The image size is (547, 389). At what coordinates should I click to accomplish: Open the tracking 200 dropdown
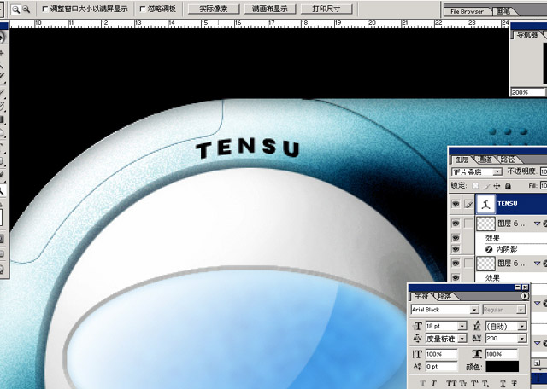522,339
